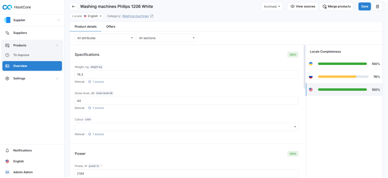Click the Notifications bell icon
The height and width of the screenshot is (178, 388).
pyautogui.click(x=7, y=150)
